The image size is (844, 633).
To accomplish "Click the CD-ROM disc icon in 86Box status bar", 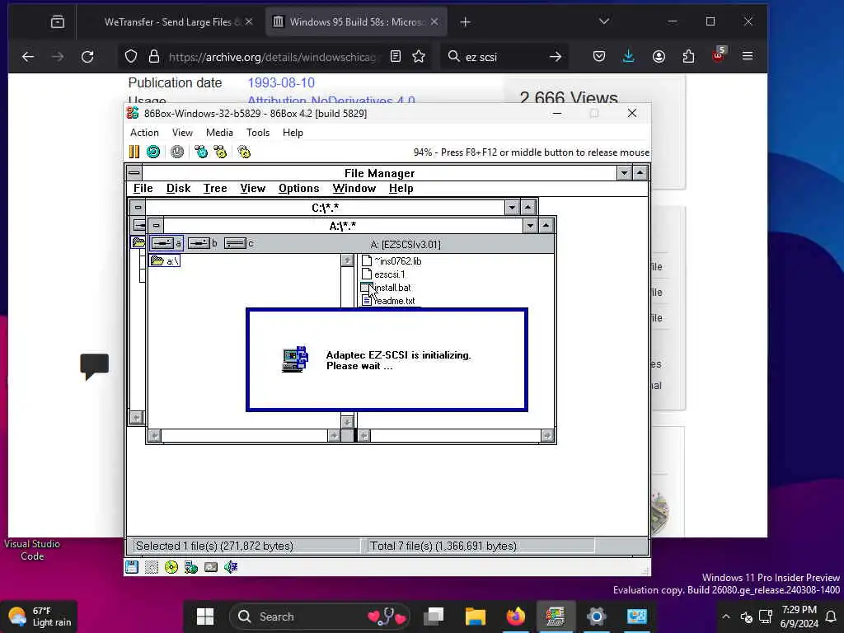I will coord(171,567).
